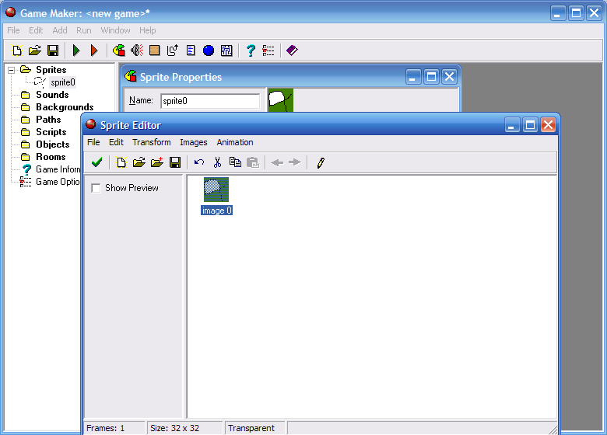Edit image with pencil icon
The height and width of the screenshot is (435, 607).
(x=320, y=162)
